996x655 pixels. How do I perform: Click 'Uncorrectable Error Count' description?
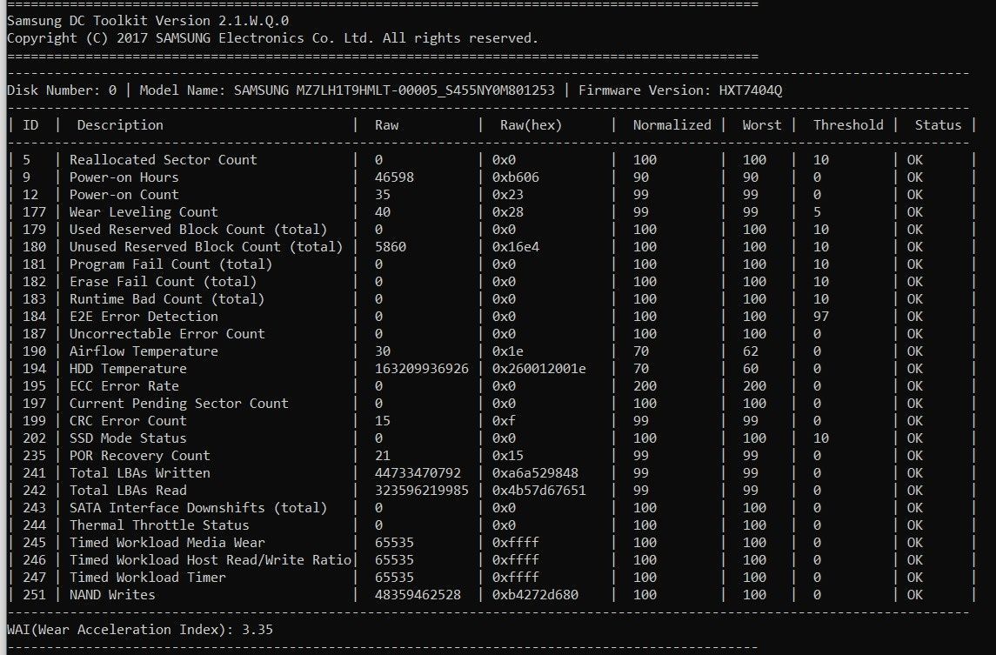(167, 333)
